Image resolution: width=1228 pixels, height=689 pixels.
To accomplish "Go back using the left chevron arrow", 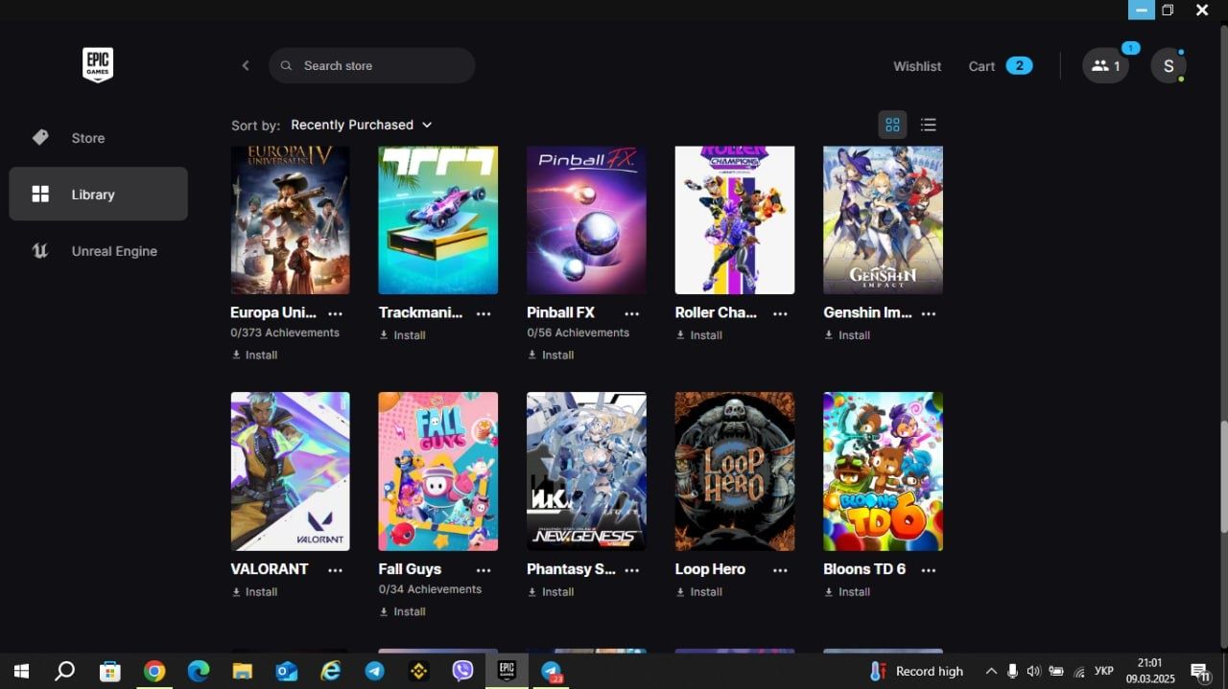I will (x=246, y=65).
